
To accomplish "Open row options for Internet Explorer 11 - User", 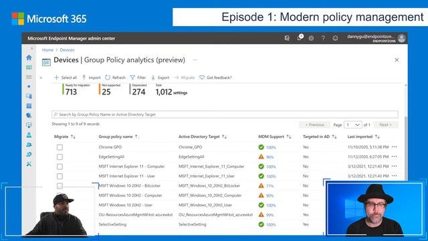I will click(394, 175).
